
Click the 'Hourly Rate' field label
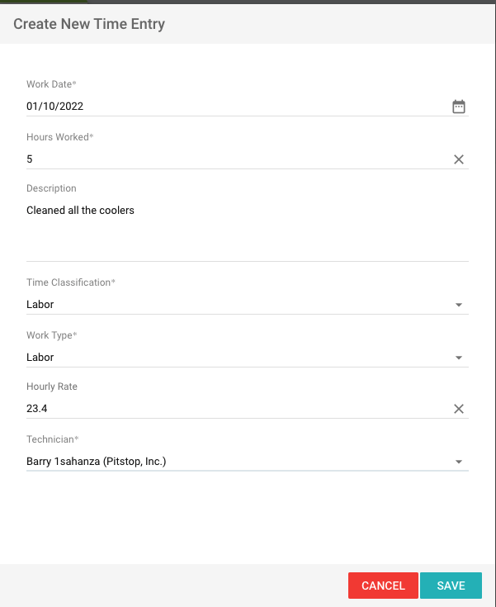point(51,386)
